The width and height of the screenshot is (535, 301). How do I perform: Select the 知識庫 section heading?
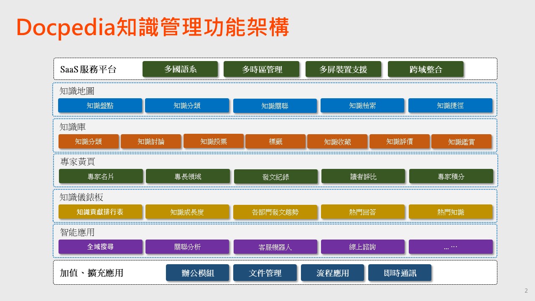click(x=73, y=126)
